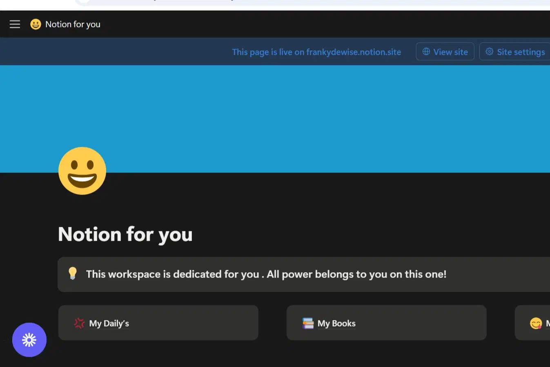This screenshot has width=550, height=367.
Task: Click the books emoji on My Books card
Action: (307, 323)
